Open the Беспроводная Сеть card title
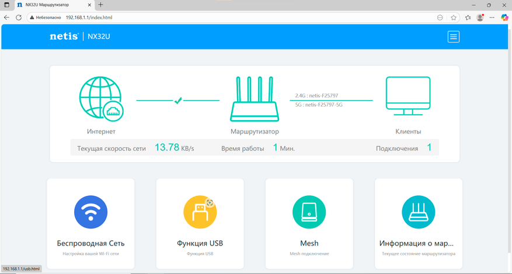The height and width of the screenshot is (274, 512). pyautogui.click(x=90, y=243)
